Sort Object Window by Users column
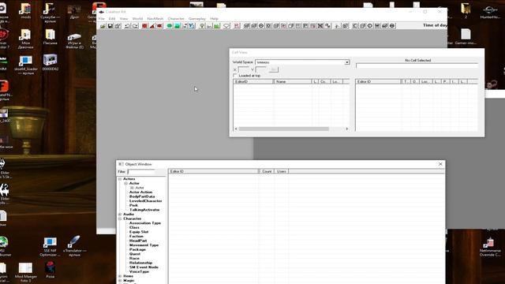 coord(281,171)
